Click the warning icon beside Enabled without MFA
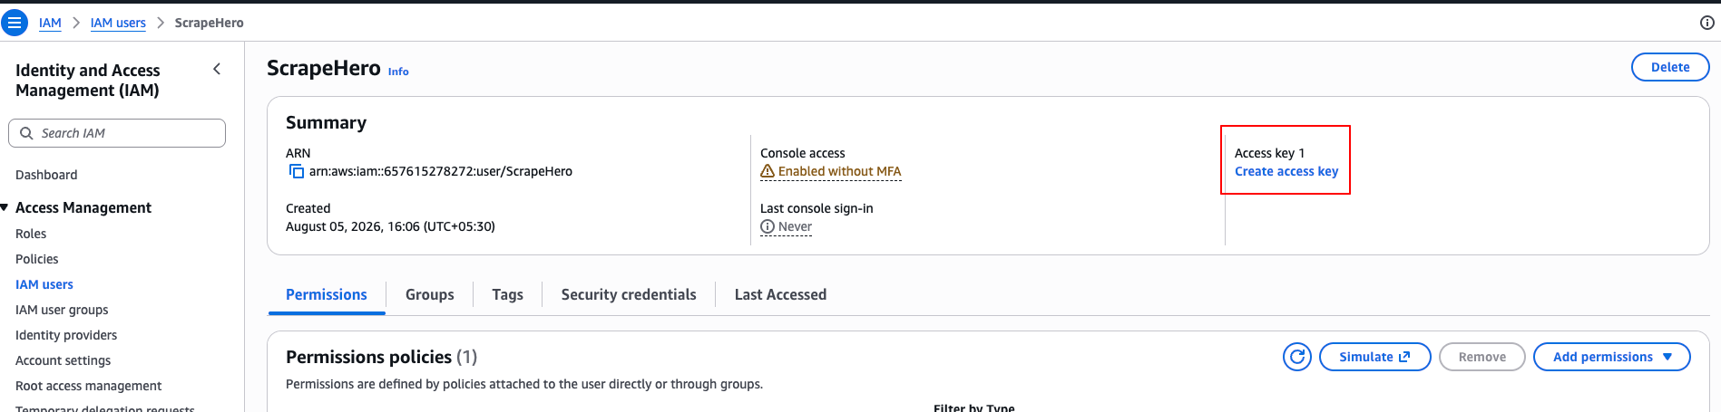 [768, 171]
